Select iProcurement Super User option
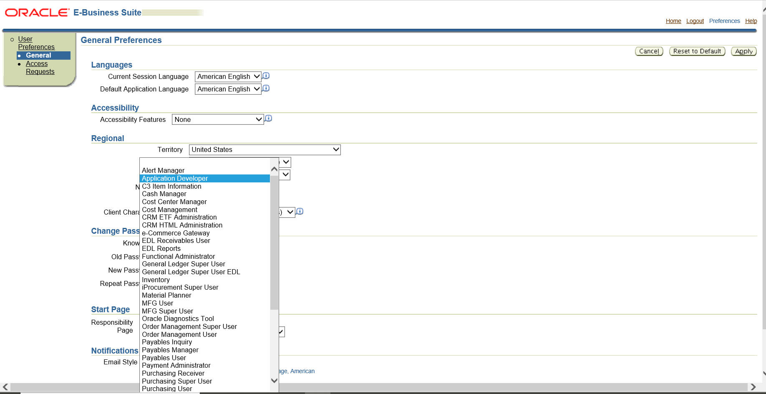Image resolution: width=766 pixels, height=394 pixels. (205, 288)
